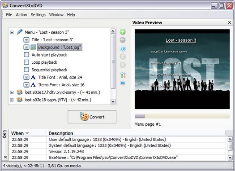Screen dimensions: 235x171
Task: Click the letter A icon for Items Font
Action: [33, 85]
